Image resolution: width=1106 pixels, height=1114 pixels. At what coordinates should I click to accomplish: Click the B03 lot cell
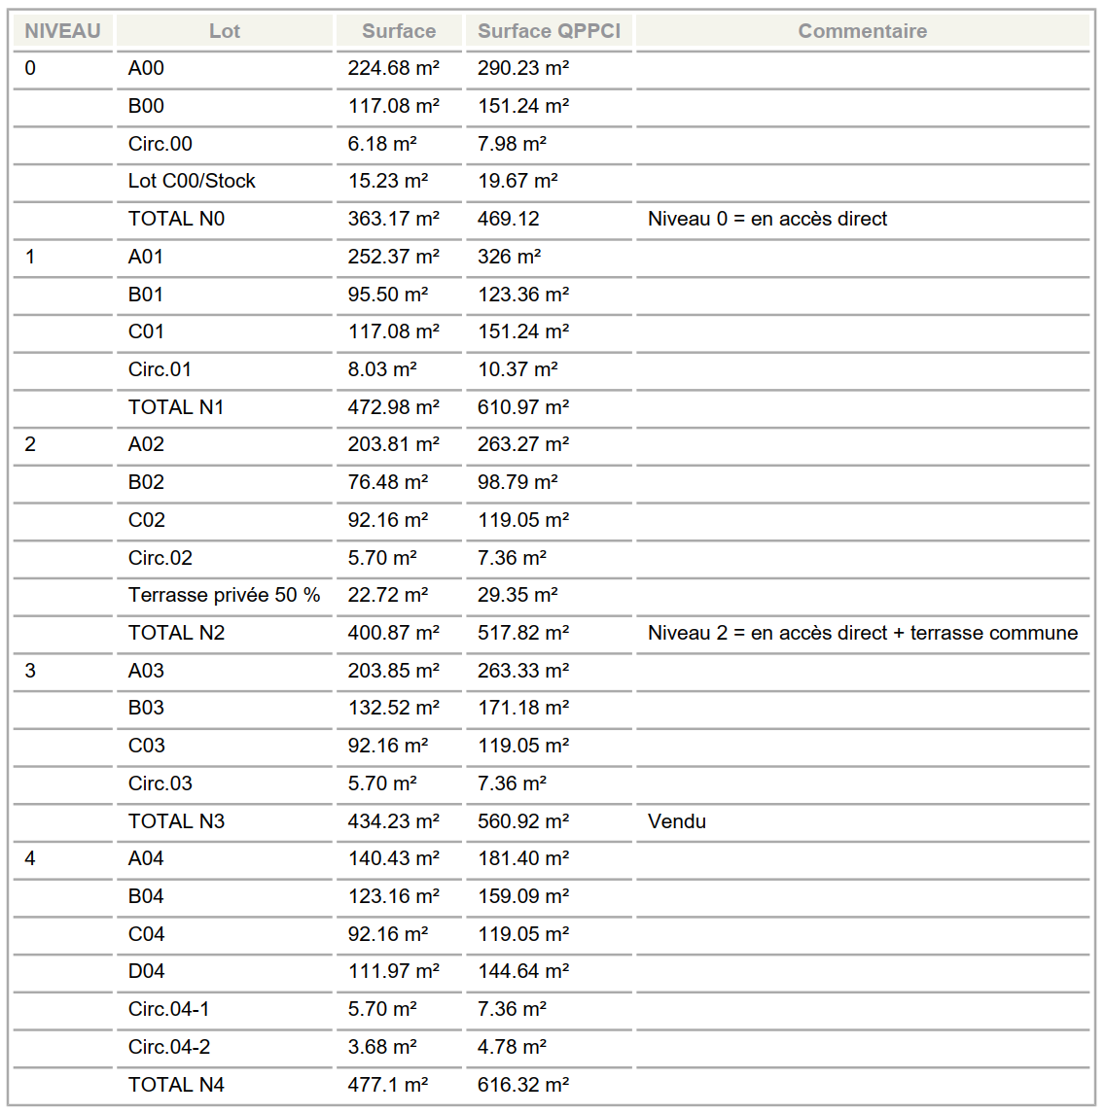[225, 708]
